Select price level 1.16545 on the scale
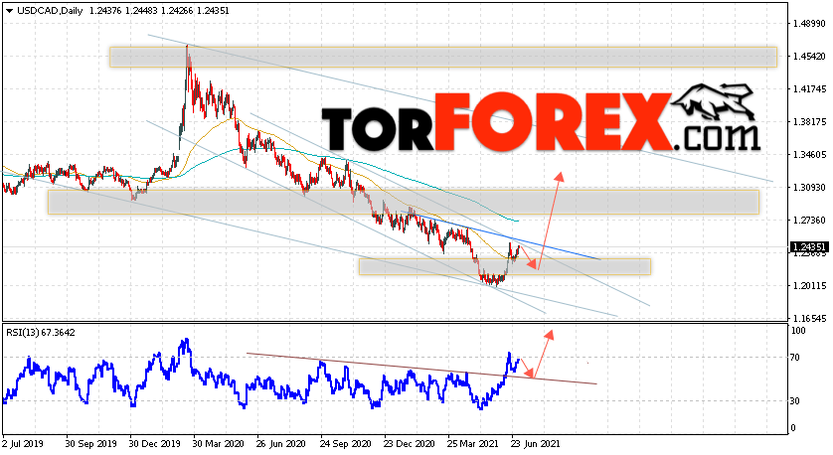 coord(809,319)
